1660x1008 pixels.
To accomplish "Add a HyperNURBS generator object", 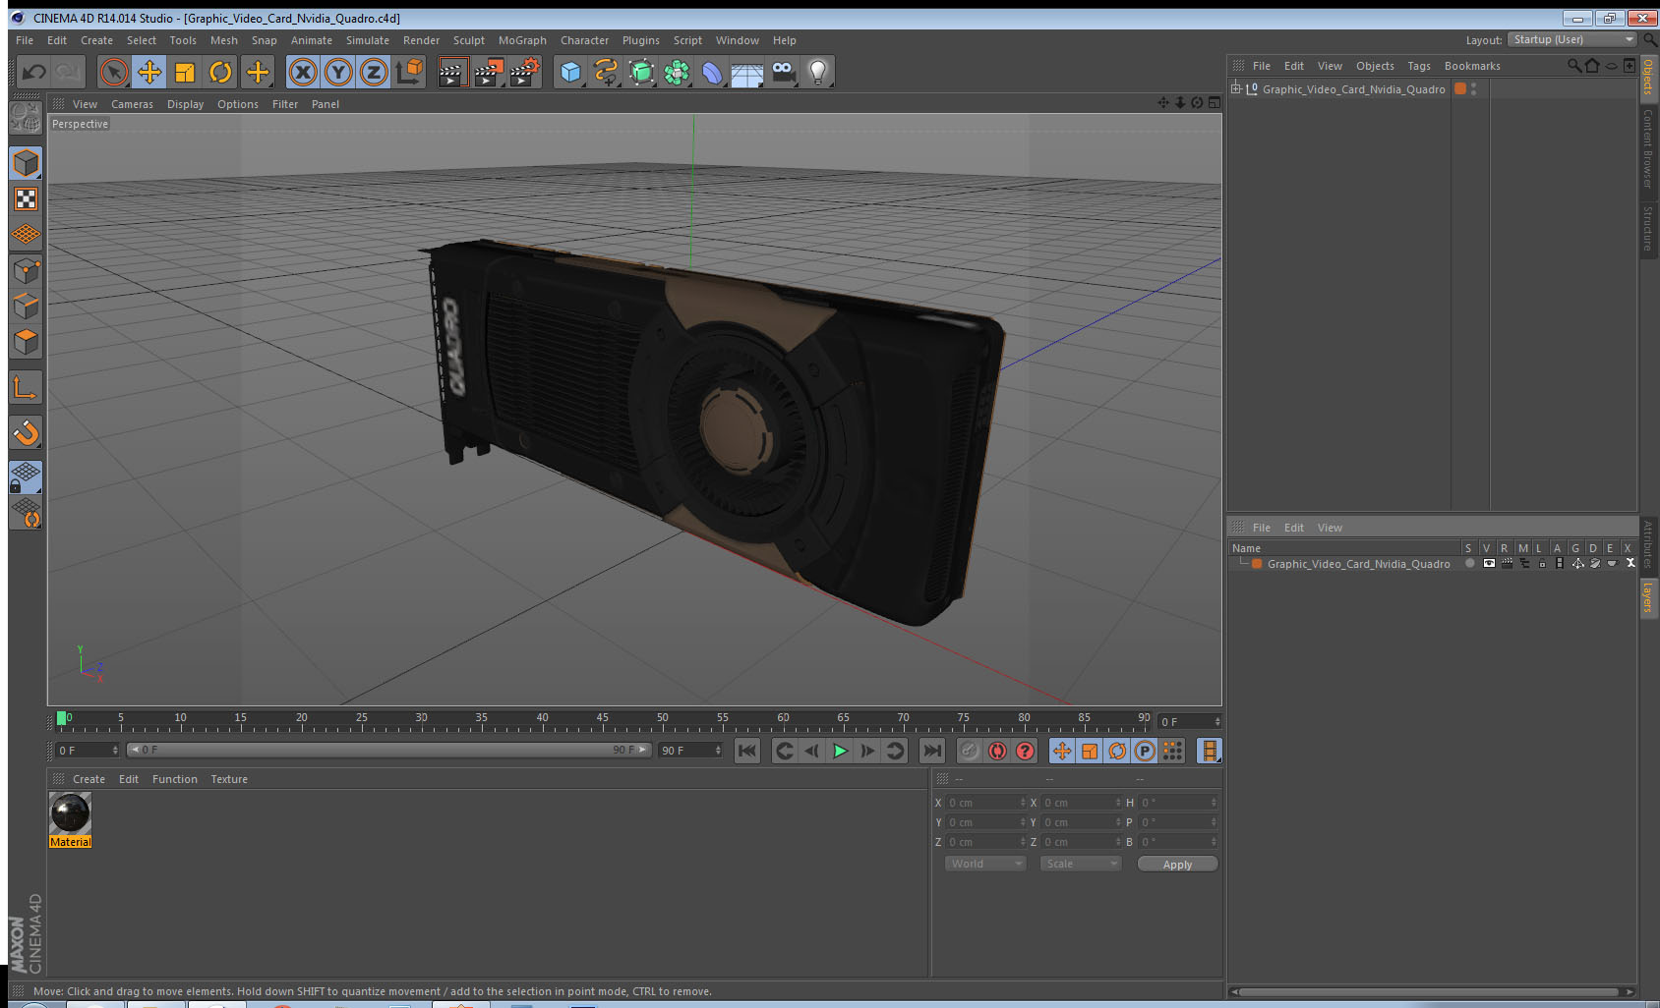I will point(641,72).
